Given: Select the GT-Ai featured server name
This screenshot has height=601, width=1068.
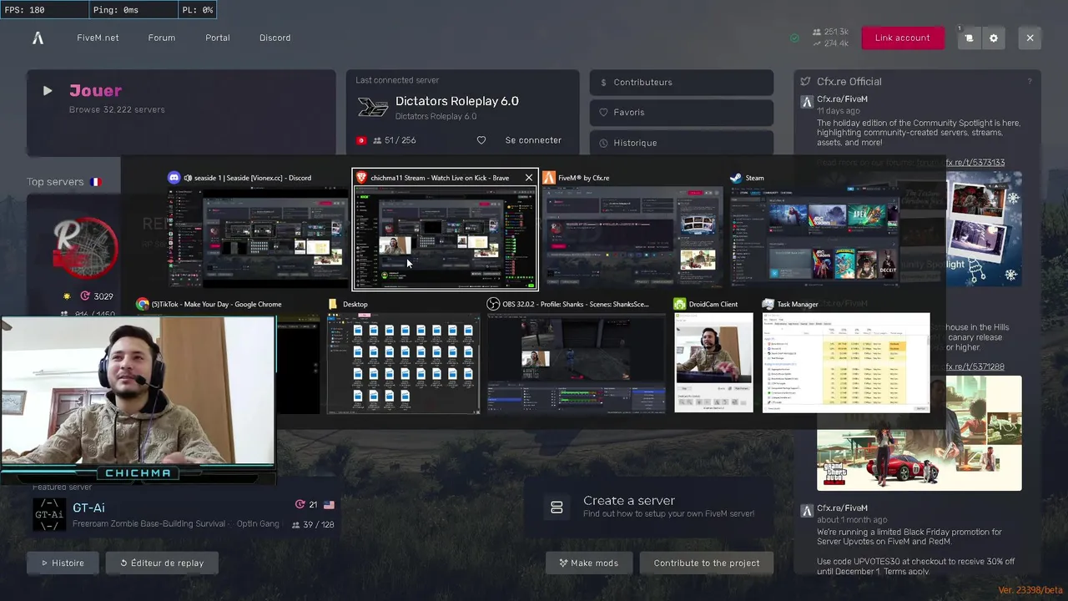Looking at the screenshot, I should 88,508.
